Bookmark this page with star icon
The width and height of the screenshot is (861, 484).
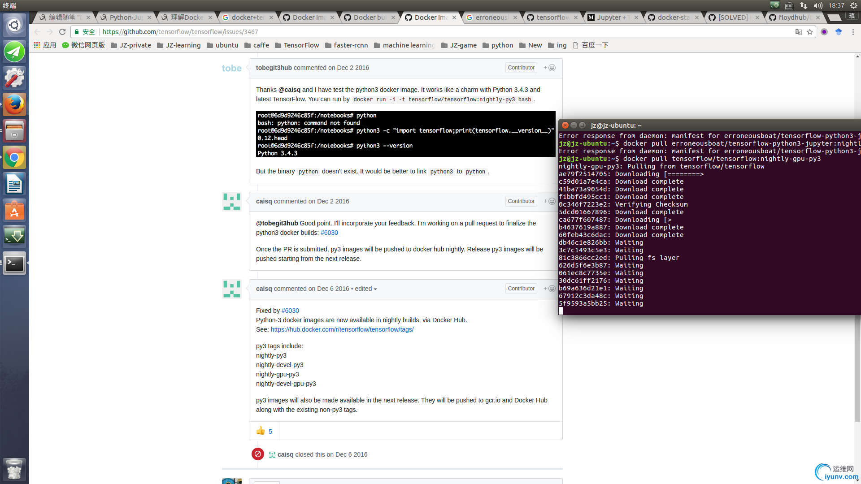(810, 32)
